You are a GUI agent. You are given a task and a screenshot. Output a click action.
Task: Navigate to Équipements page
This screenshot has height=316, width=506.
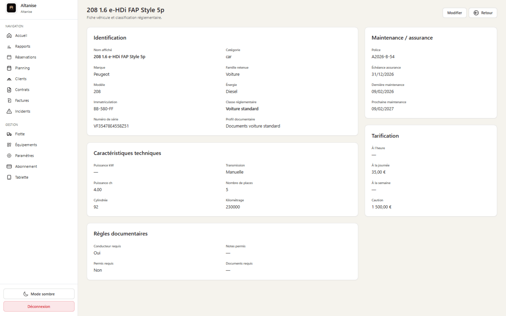pos(26,145)
